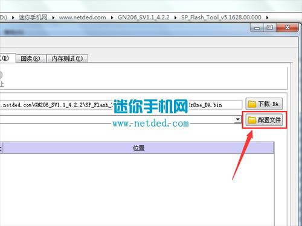
Task: Click the 位置 column header
Action: coord(138,148)
